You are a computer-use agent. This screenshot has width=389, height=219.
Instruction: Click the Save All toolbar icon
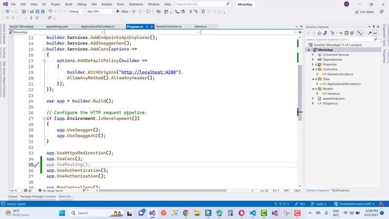click(x=43, y=12)
